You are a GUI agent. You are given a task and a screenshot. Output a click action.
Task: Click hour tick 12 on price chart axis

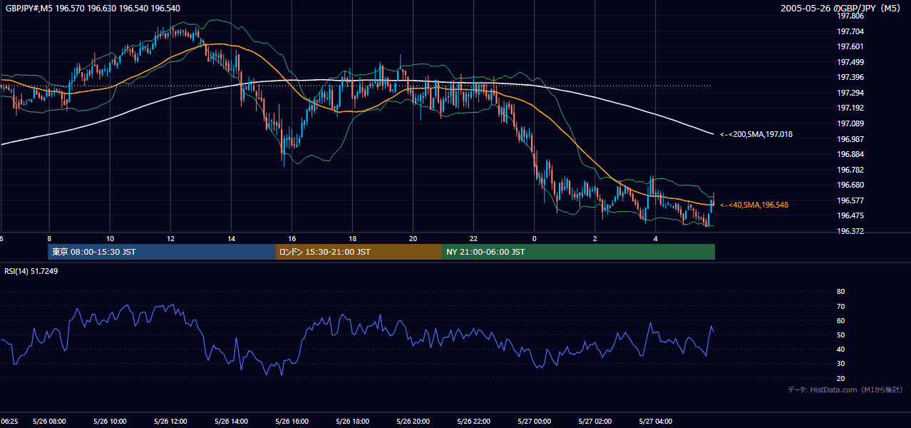[x=170, y=238]
